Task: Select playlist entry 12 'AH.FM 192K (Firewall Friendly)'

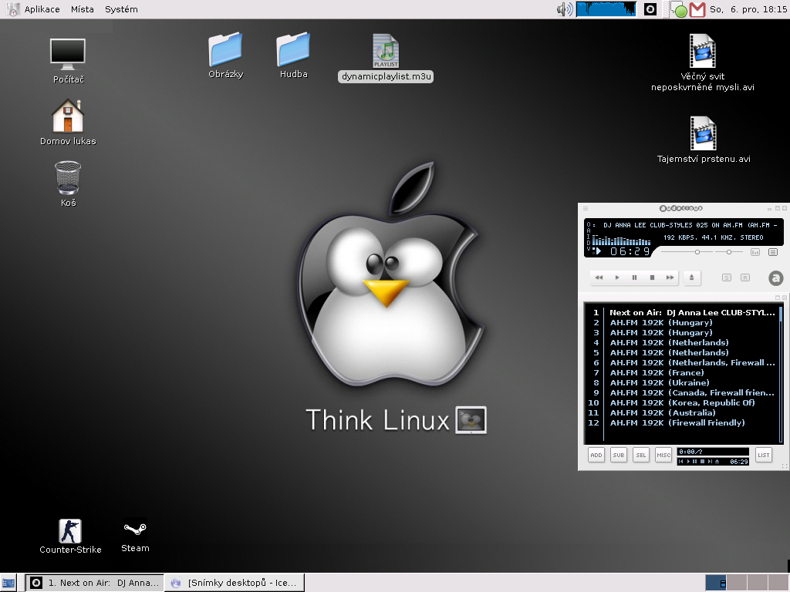Action: (x=681, y=423)
